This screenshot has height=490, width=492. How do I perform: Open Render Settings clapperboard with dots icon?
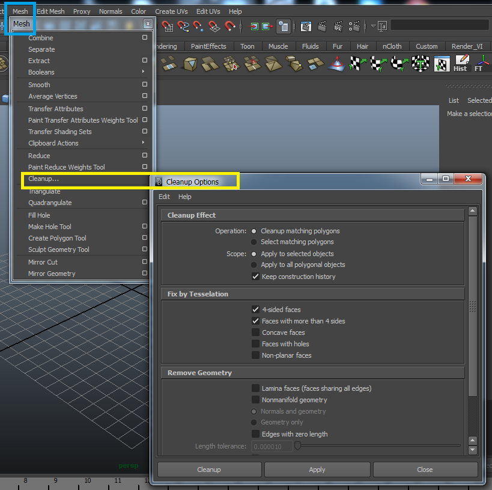coord(354,26)
